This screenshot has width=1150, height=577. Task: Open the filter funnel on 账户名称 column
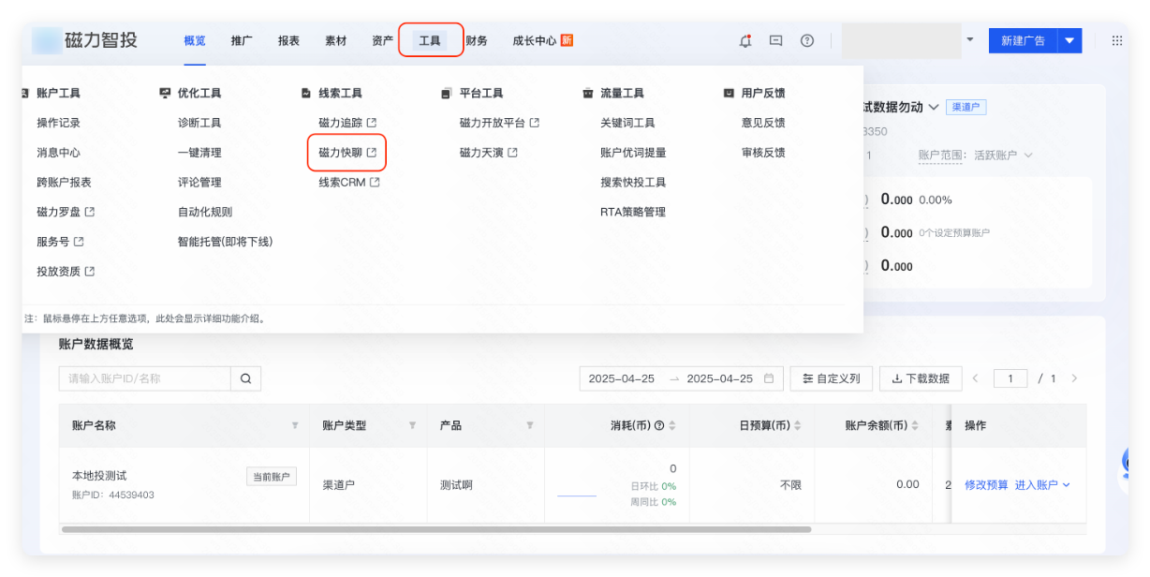294,425
